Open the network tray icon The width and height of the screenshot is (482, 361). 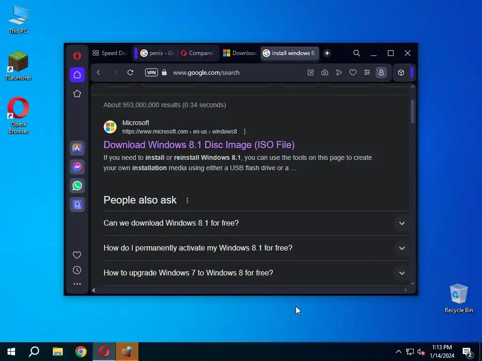pyautogui.click(x=410, y=352)
